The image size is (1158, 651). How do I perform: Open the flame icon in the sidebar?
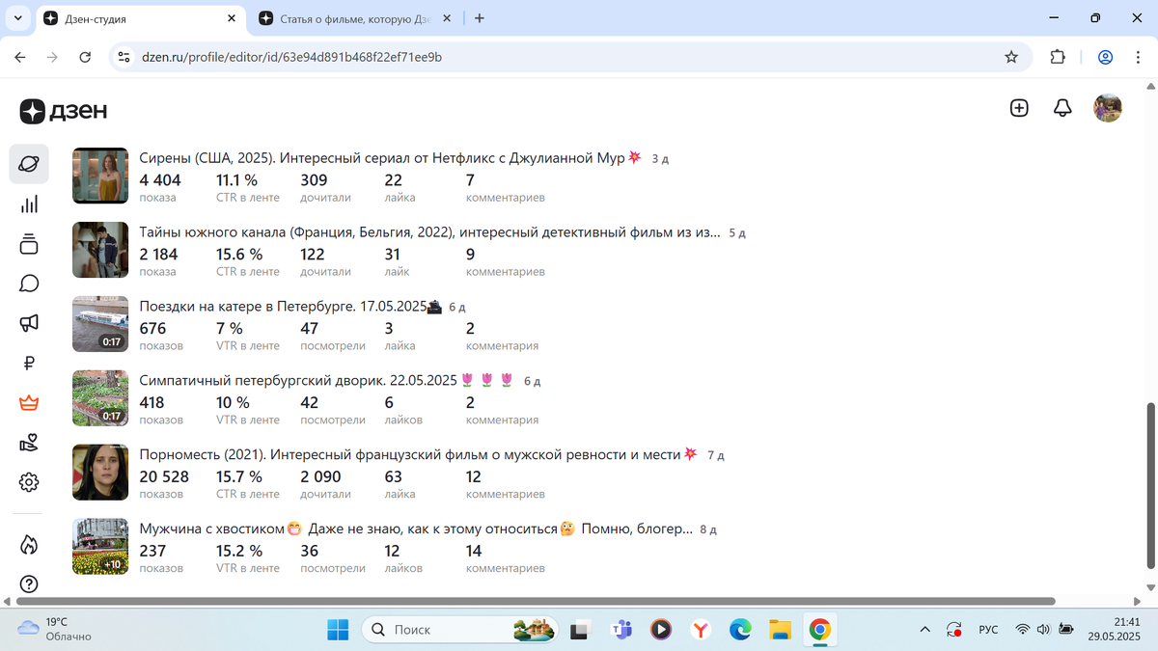tap(29, 545)
